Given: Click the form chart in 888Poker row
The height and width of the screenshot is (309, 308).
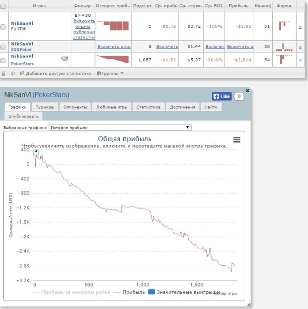Looking at the screenshot, I should (x=284, y=47).
